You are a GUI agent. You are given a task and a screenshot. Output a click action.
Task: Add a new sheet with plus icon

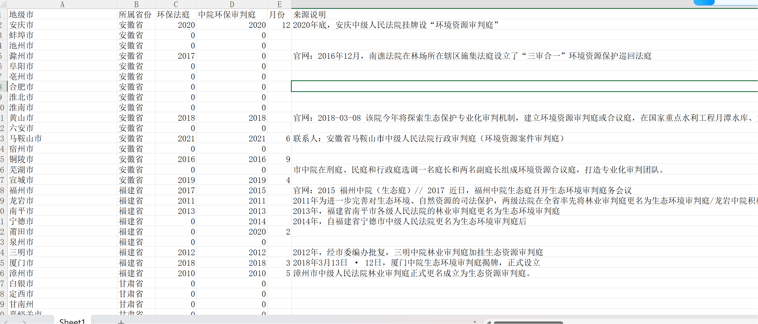click(121, 322)
